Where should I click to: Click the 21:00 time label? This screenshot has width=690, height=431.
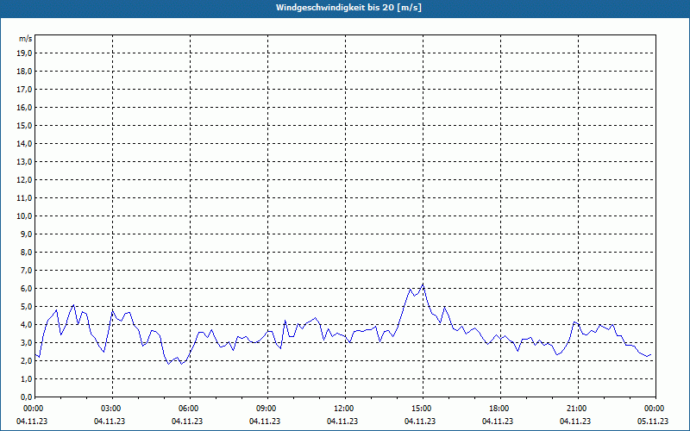click(578, 409)
